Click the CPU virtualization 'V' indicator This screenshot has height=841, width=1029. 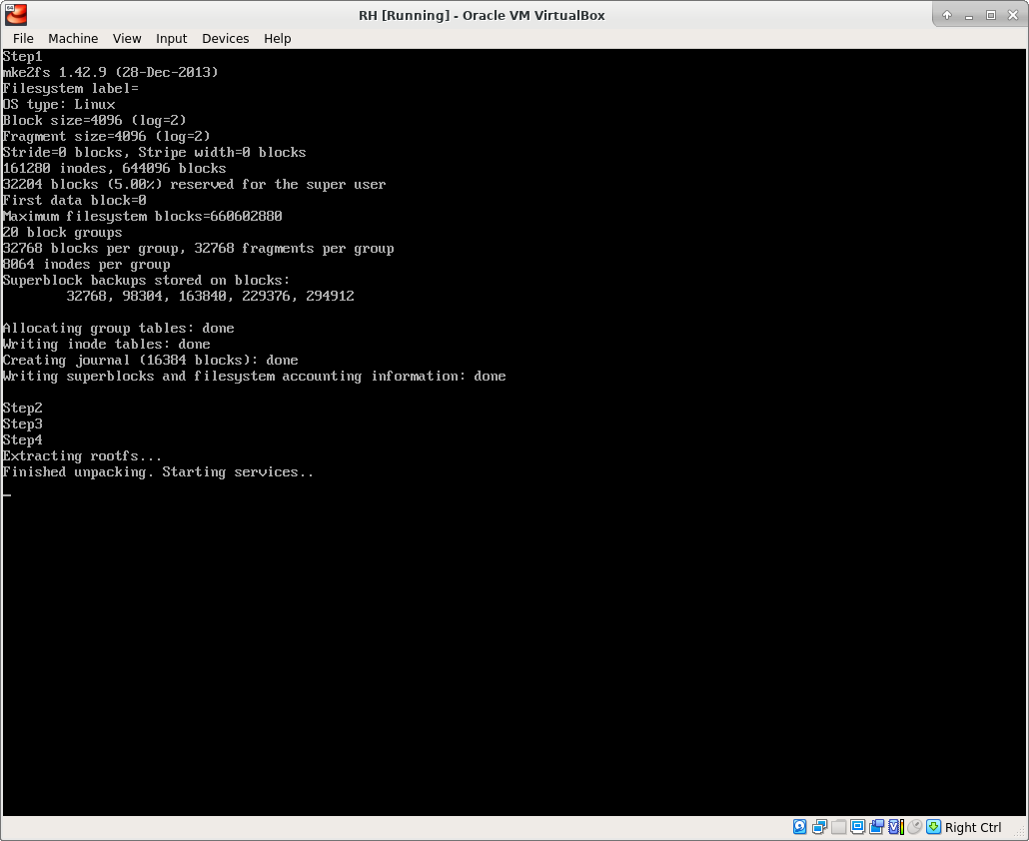point(895,827)
